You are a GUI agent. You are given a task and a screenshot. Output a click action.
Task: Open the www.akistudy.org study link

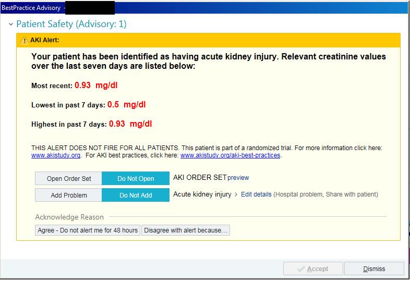[56, 155]
